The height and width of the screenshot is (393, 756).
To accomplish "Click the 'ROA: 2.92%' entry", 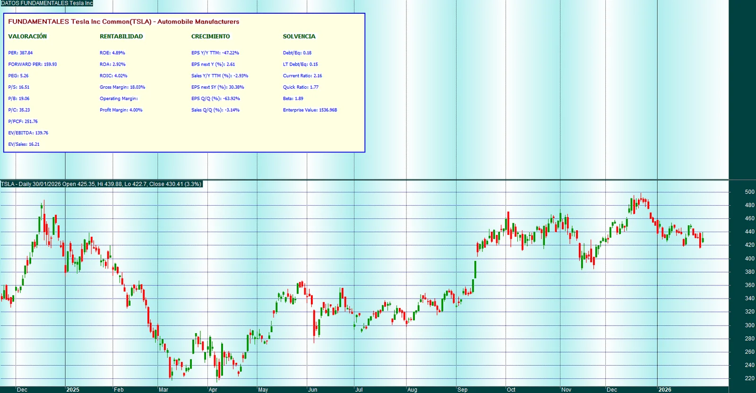I will click(x=112, y=64).
